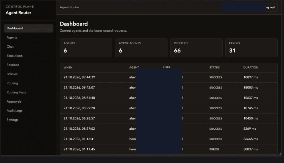This screenshot has height=163, width=284.
Task: Click the Log out button
Action: tap(272, 7)
